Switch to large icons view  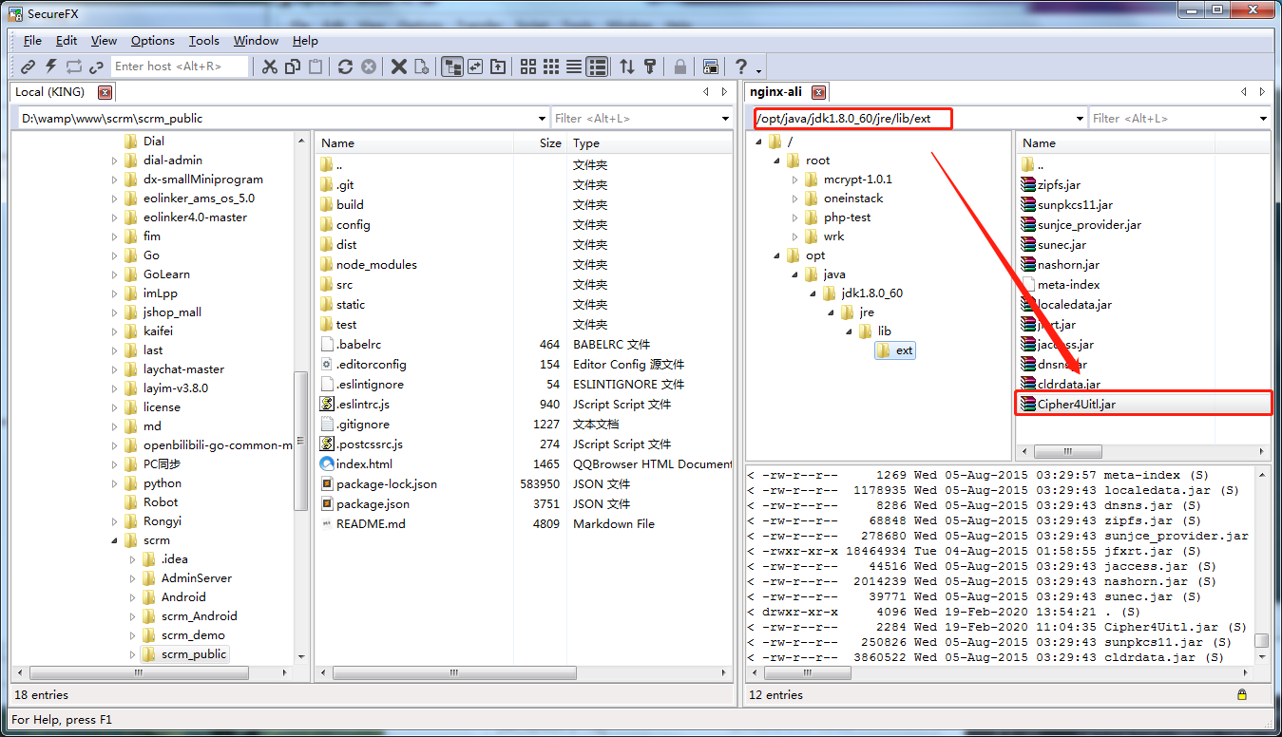[x=528, y=66]
